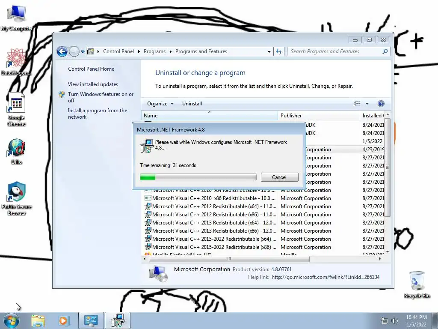Click the change view icon
This screenshot has width=438, height=329.
point(357,104)
